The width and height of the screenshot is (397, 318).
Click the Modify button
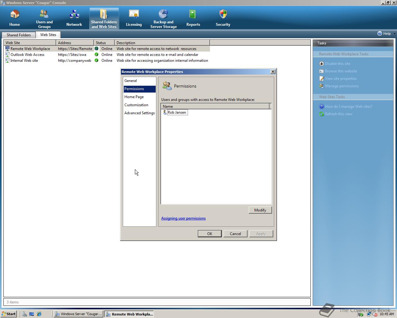[x=260, y=210]
